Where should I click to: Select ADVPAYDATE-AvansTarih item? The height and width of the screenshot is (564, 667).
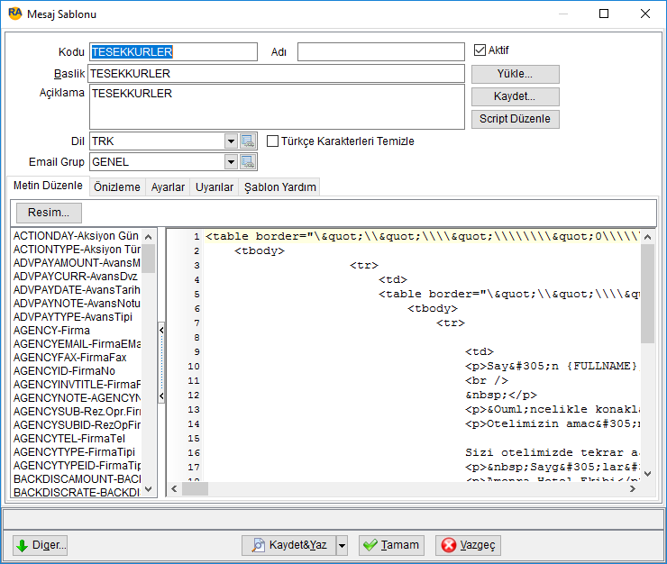(x=77, y=290)
